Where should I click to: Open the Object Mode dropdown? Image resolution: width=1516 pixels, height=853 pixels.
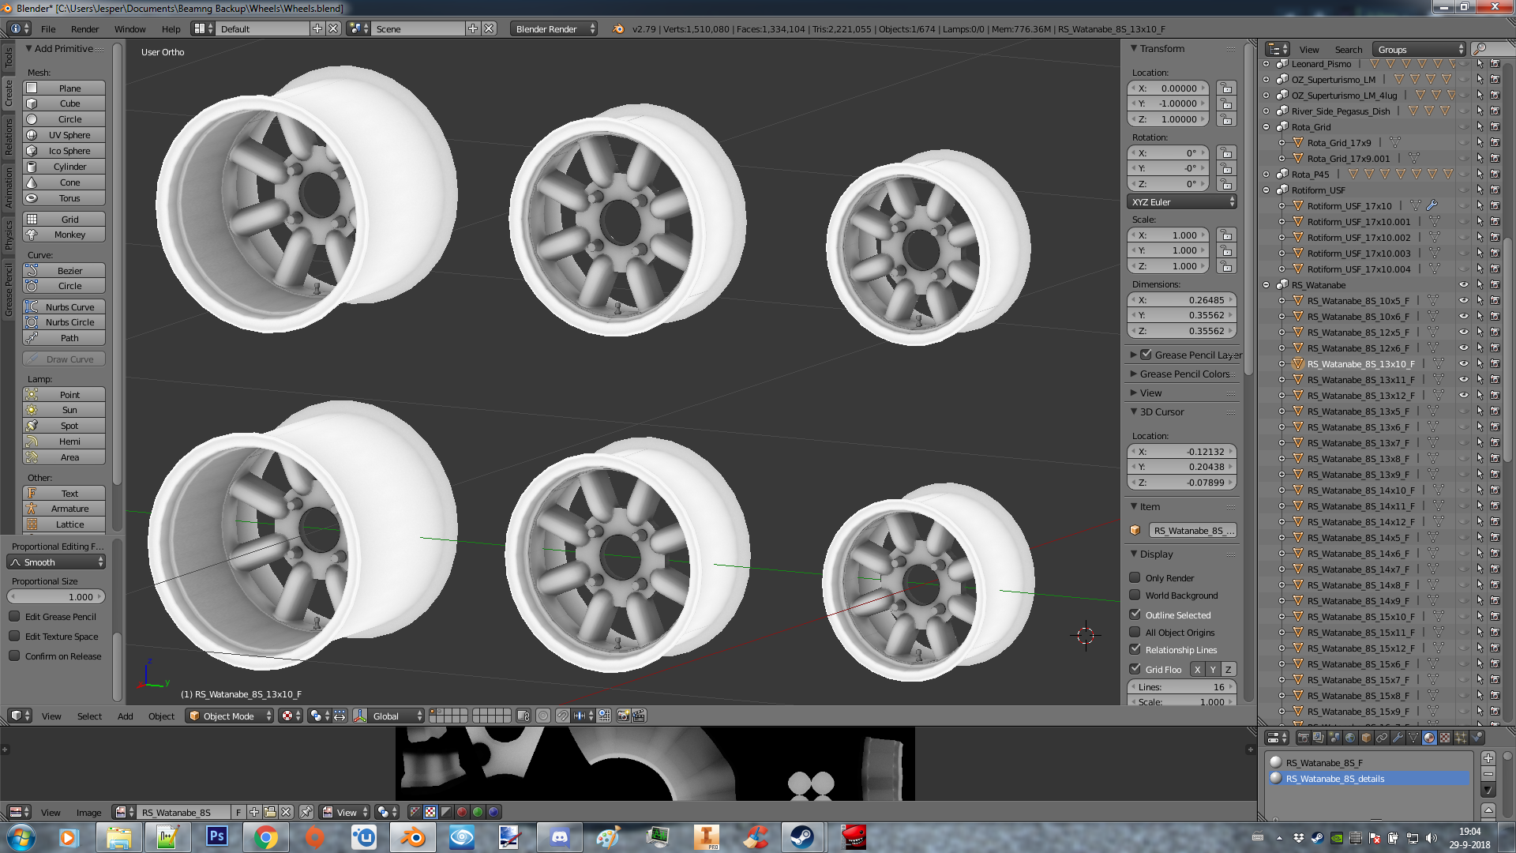click(x=229, y=716)
